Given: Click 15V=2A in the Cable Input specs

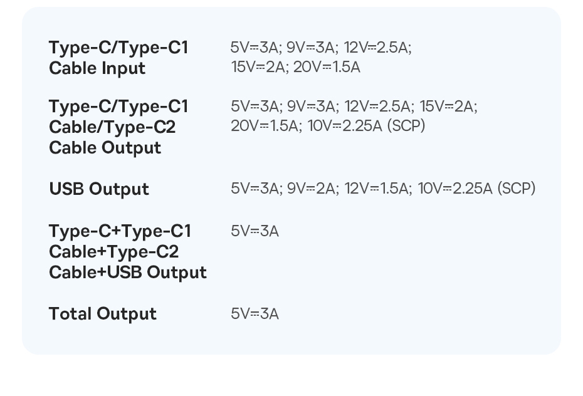Looking at the screenshot, I should (x=258, y=67).
